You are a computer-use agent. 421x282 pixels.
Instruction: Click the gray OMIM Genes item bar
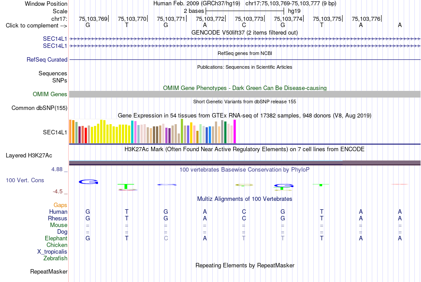tap(245, 94)
